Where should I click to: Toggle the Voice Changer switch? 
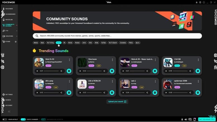click(23, 119)
